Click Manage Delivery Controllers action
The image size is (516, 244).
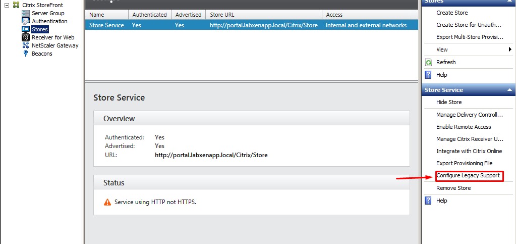pyautogui.click(x=470, y=115)
